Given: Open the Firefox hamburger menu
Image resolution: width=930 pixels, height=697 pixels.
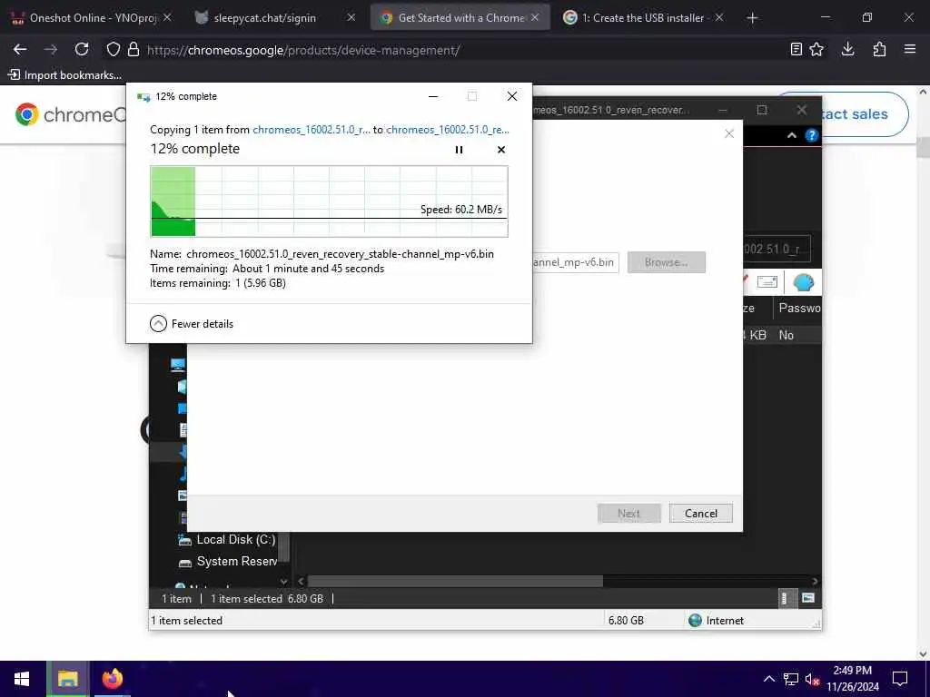Looking at the screenshot, I should pyautogui.click(x=910, y=50).
